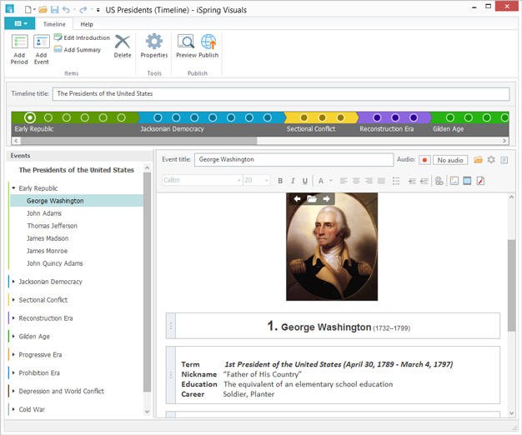Select James Madison in the events list

(48, 238)
